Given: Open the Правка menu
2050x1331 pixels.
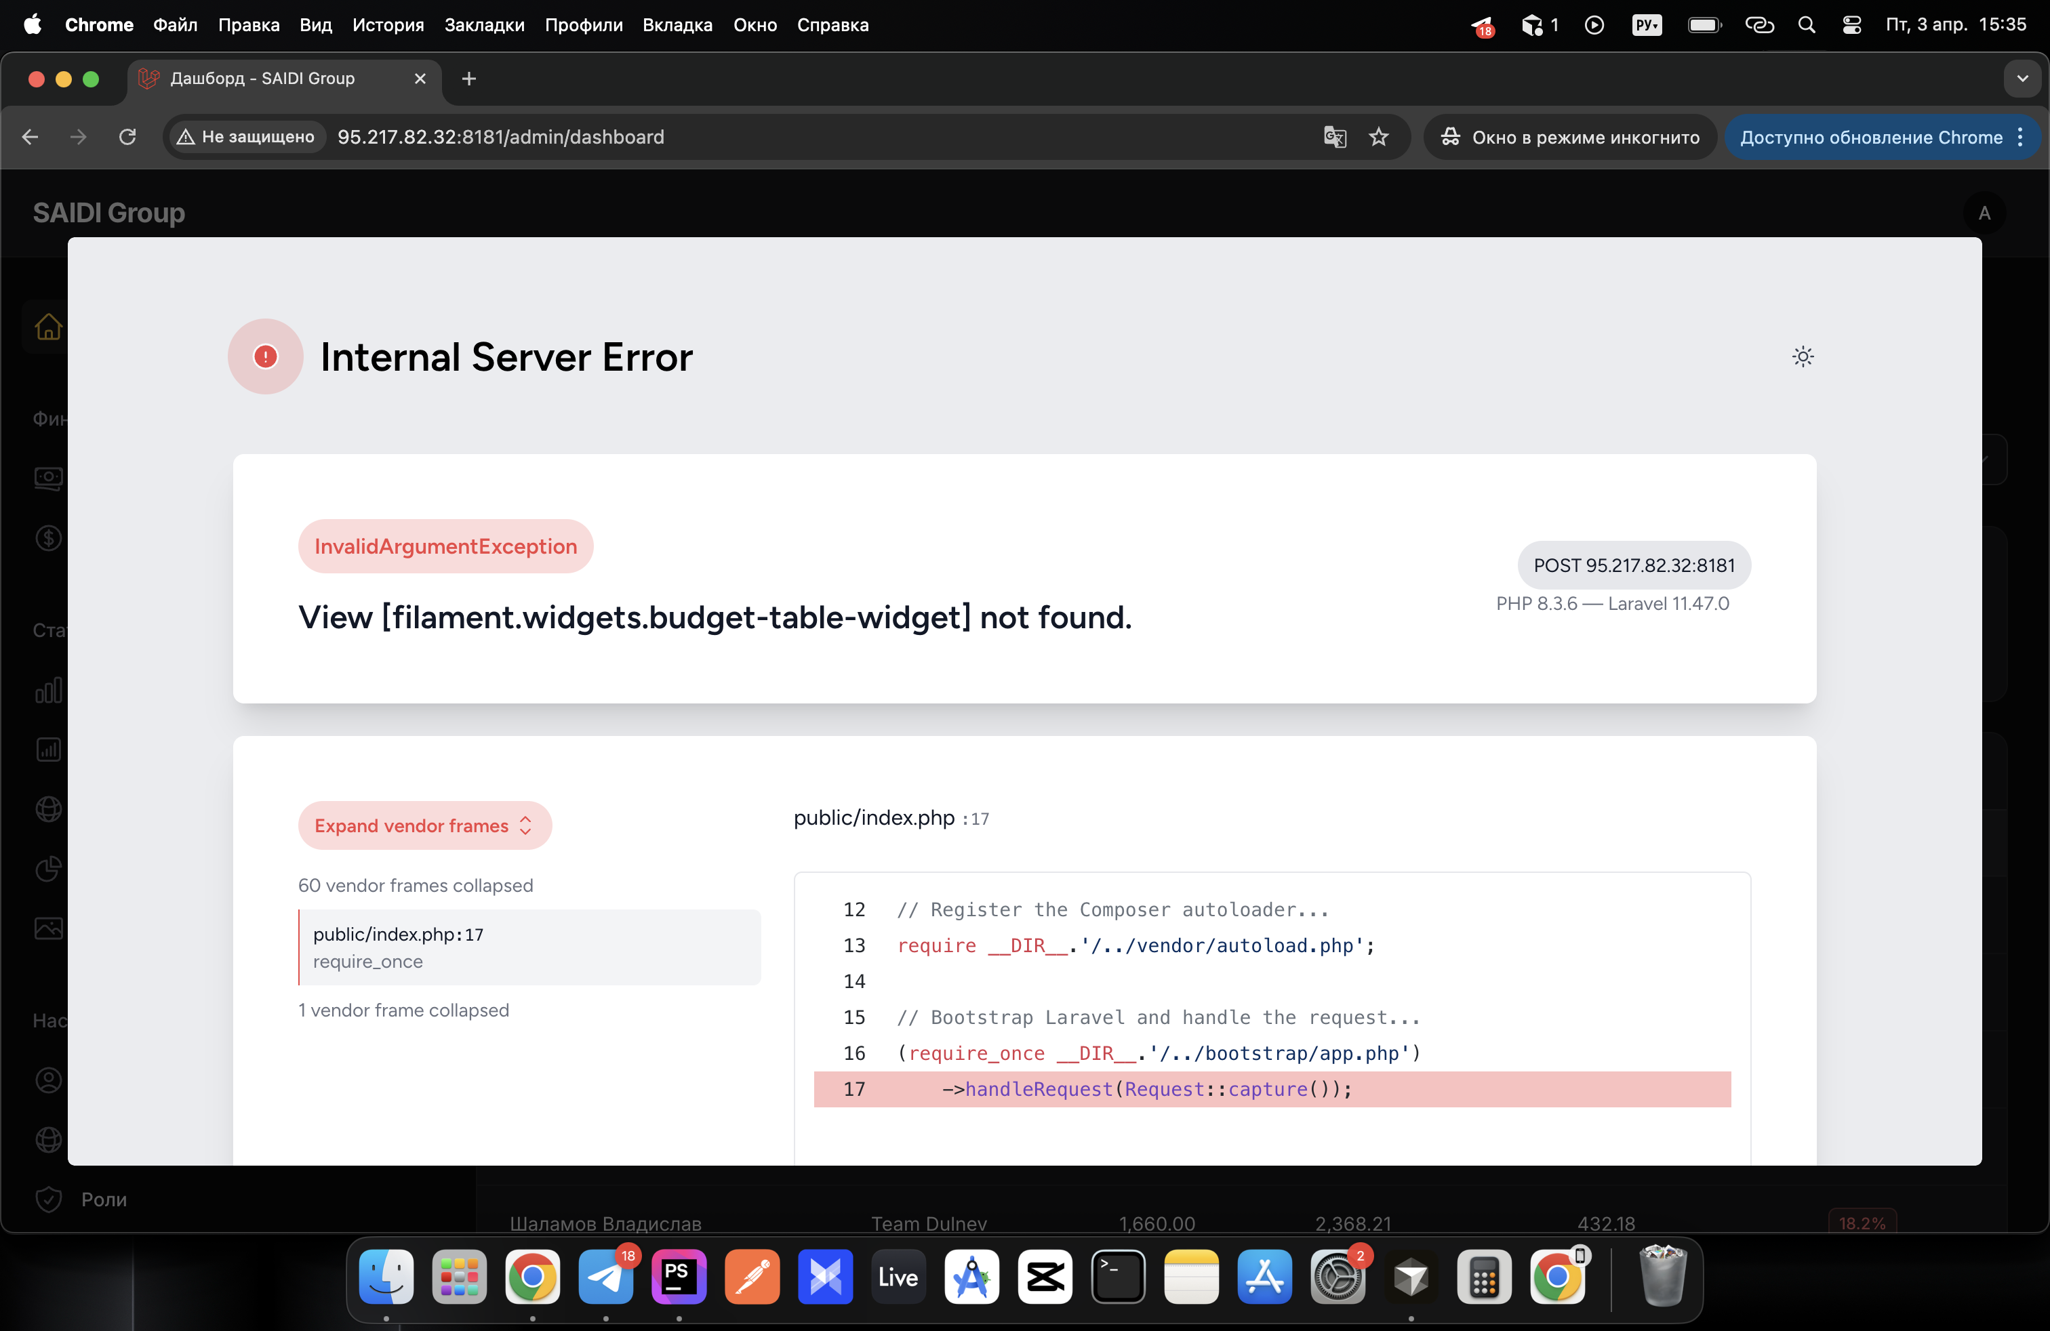Looking at the screenshot, I should coord(249,25).
